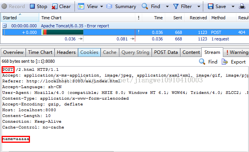Click the 'Content-Length: 10' line
Viewport: 249px width, 152px height.
(x=27, y=115)
